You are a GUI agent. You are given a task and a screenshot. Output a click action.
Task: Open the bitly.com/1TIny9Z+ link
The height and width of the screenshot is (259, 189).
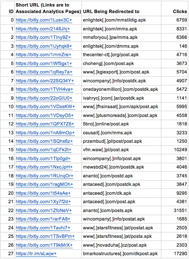click(x=43, y=38)
